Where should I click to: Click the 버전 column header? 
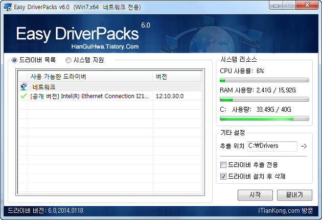pyautogui.click(x=177, y=77)
